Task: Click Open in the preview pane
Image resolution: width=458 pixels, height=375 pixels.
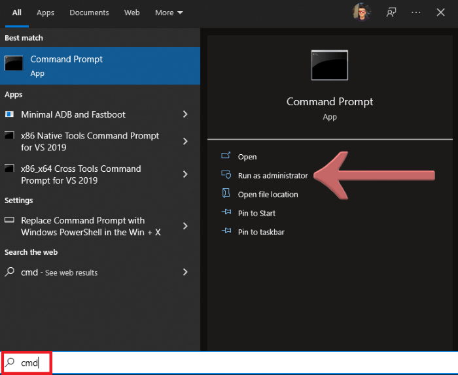Action: click(x=247, y=157)
